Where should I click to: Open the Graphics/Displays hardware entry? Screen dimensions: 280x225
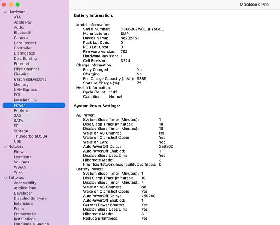click(30, 79)
